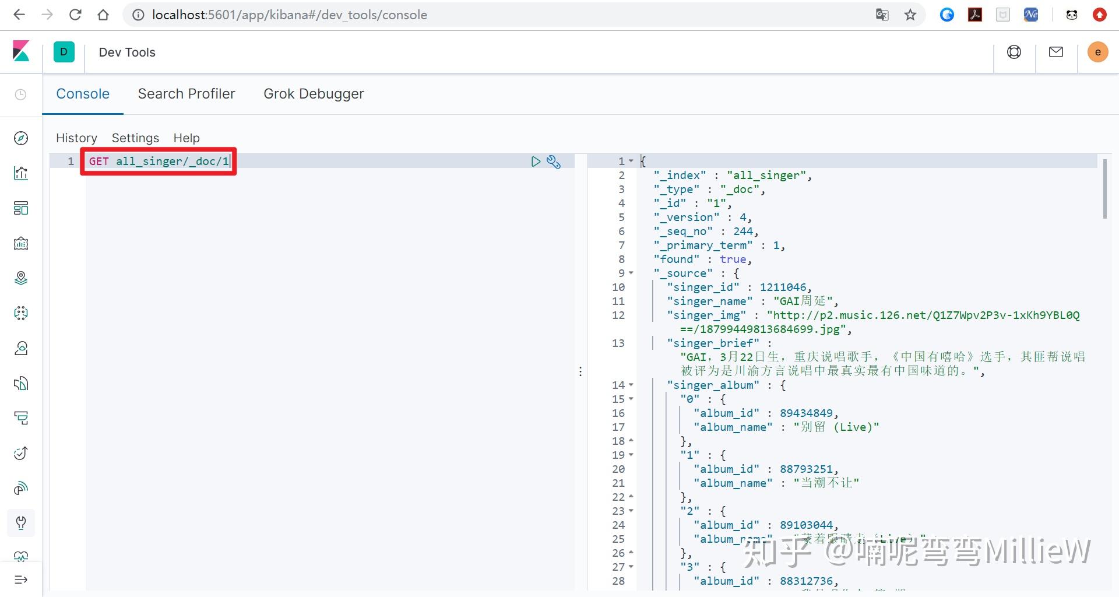Collapse the singer_album object at line 14

point(631,385)
